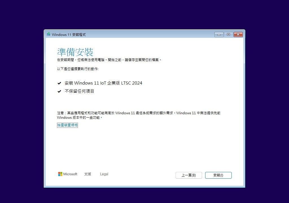The height and width of the screenshot is (203, 289).
Task: Click the checkmark beside 不保留任何項目
Action: [59, 91]
